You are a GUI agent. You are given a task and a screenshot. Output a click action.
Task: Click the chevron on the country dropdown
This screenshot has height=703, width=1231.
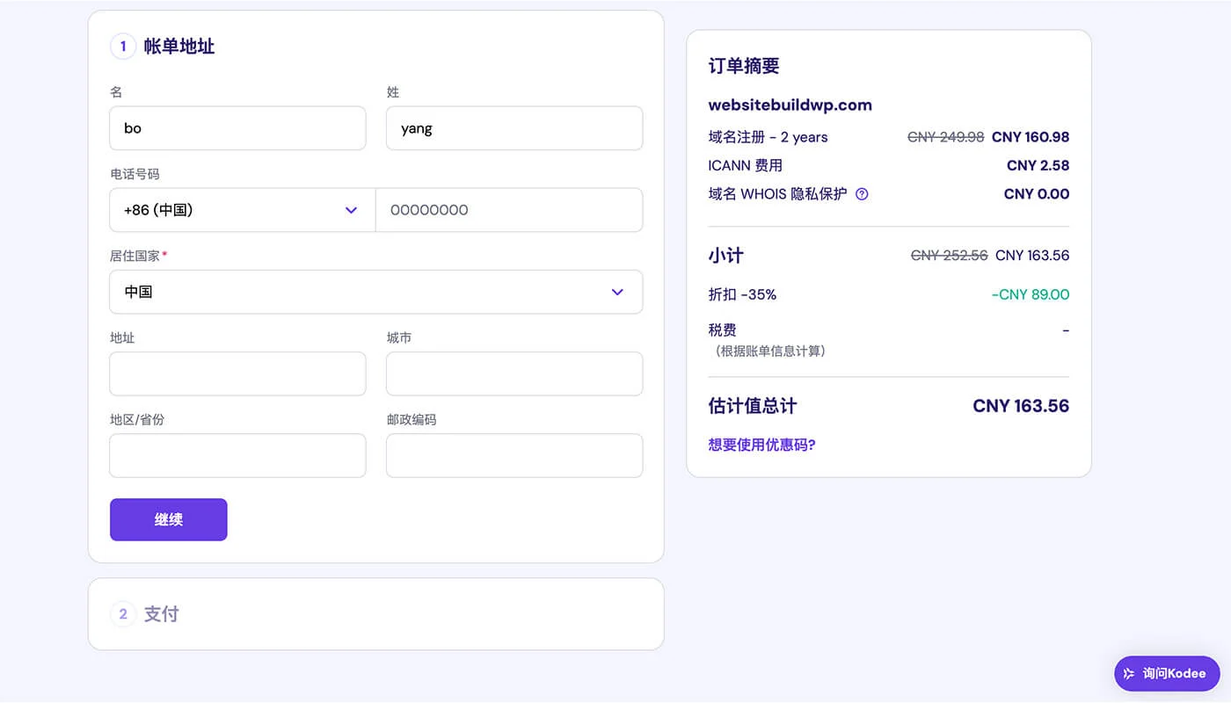click(617, 292)
